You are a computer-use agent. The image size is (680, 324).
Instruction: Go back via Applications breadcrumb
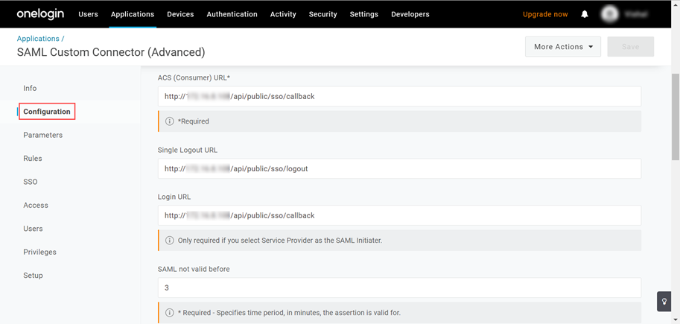(x=38, y=39)
